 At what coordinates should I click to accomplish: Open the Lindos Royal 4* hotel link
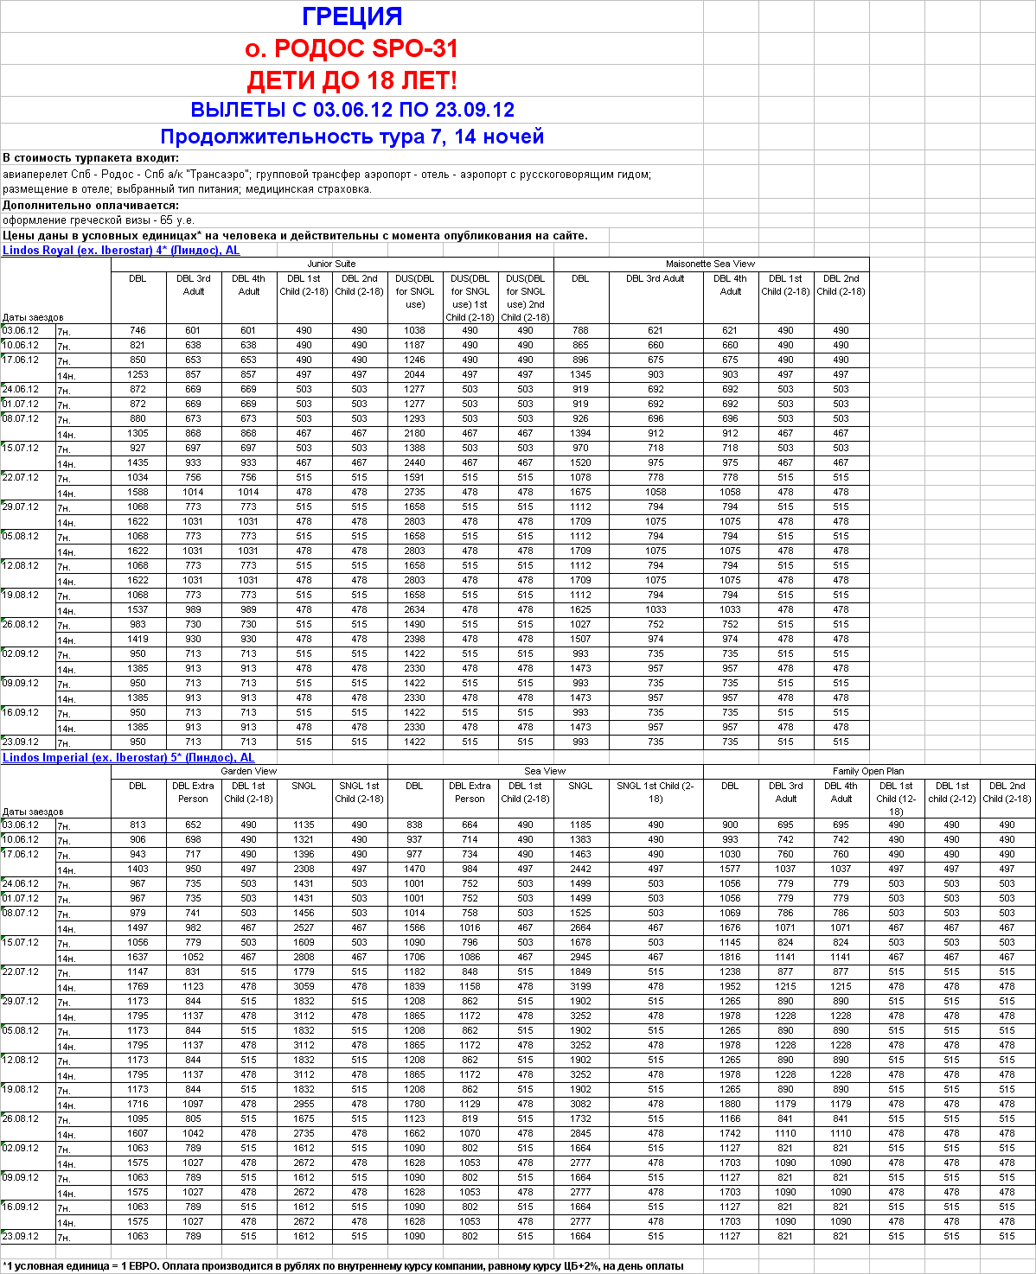[121, 251]
